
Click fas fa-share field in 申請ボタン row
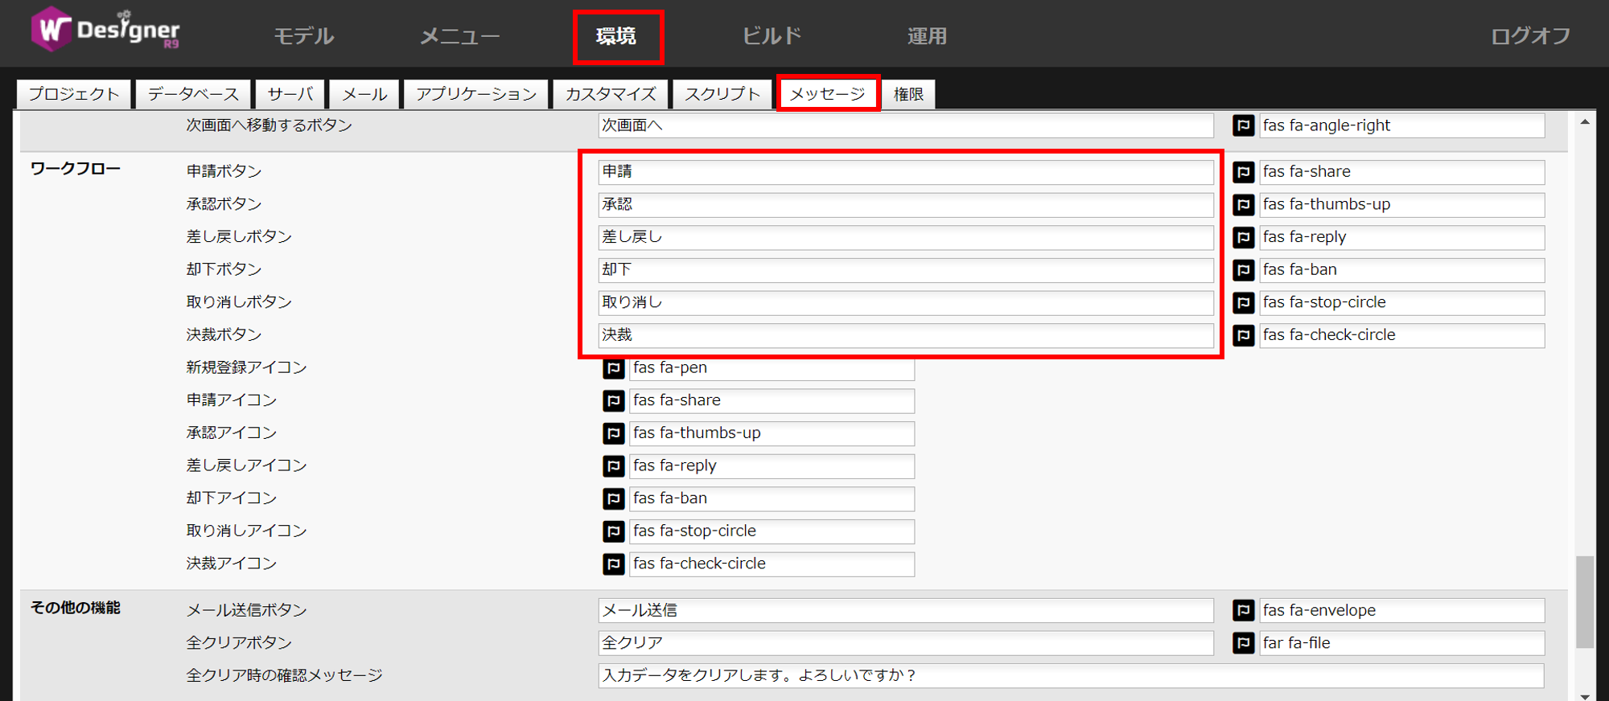pyautogui.click(x=1401, y=172)
